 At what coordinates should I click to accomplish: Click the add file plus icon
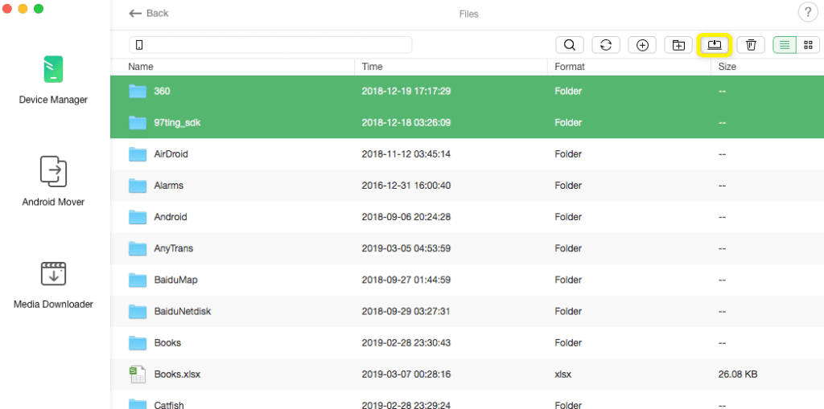(642, 45)
